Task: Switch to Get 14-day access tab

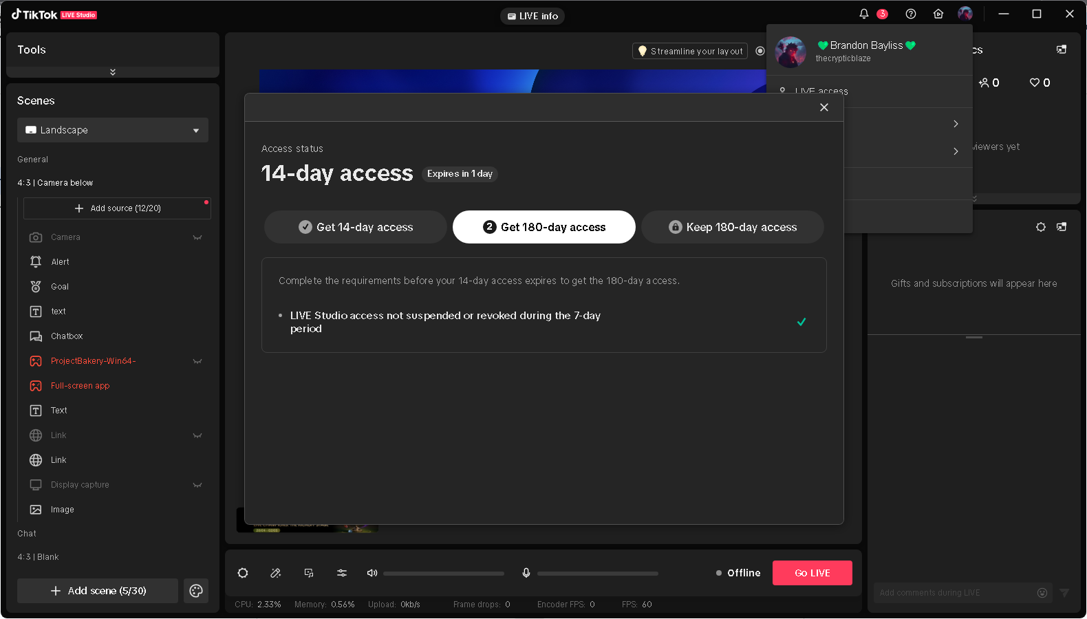Action: click(x=356, y=227)
